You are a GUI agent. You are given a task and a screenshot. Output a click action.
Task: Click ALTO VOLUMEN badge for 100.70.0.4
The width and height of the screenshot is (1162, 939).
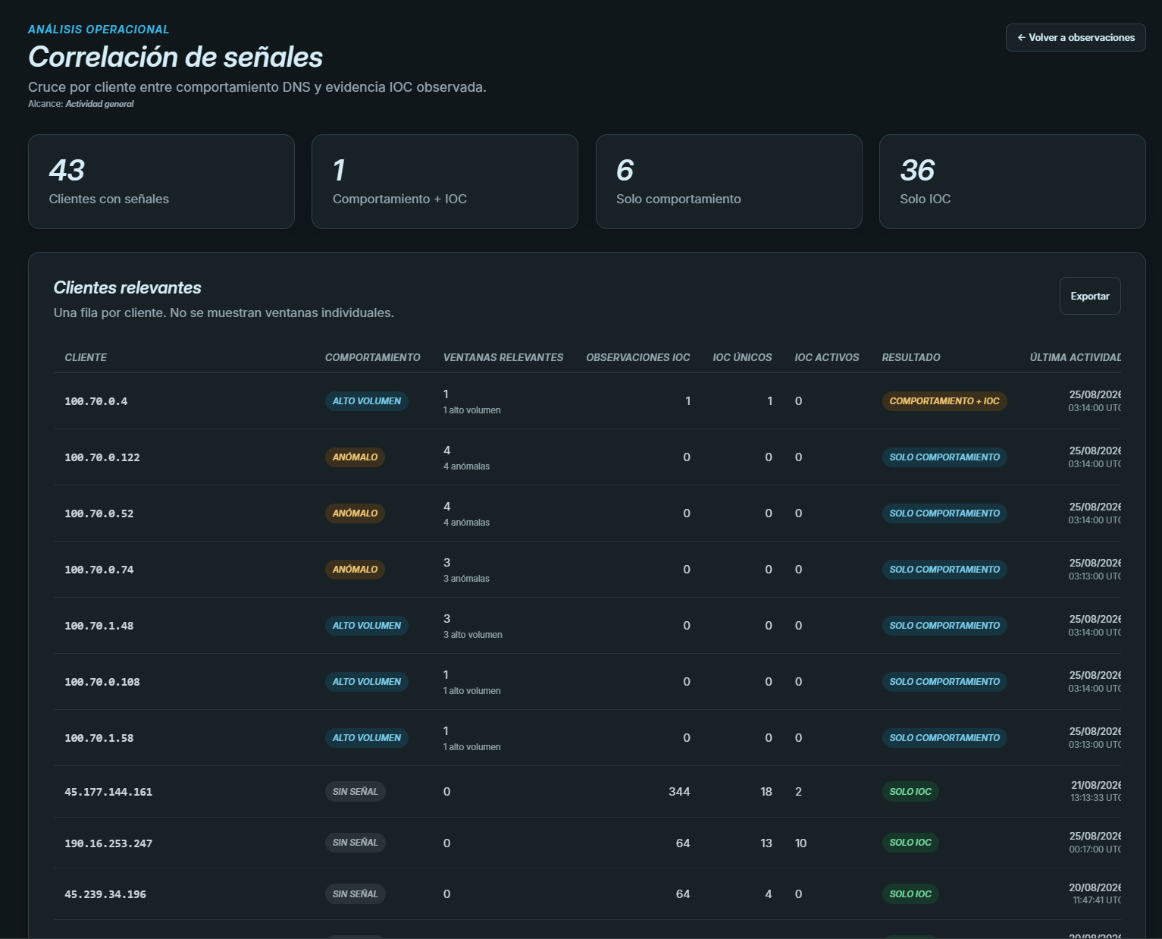point(367,401)
